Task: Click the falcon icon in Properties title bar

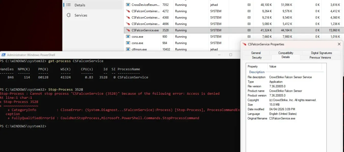Action: [244, 44]
